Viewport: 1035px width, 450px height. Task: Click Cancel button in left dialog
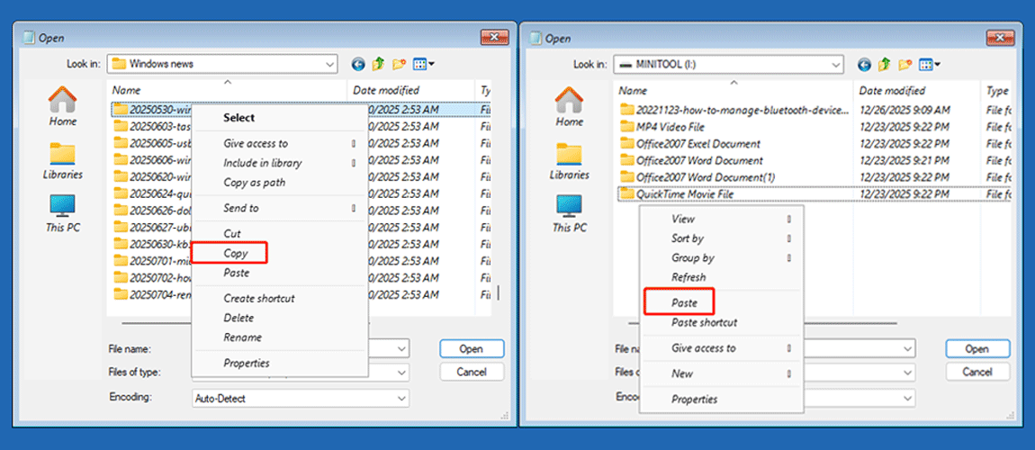click(x=472, y=372)
